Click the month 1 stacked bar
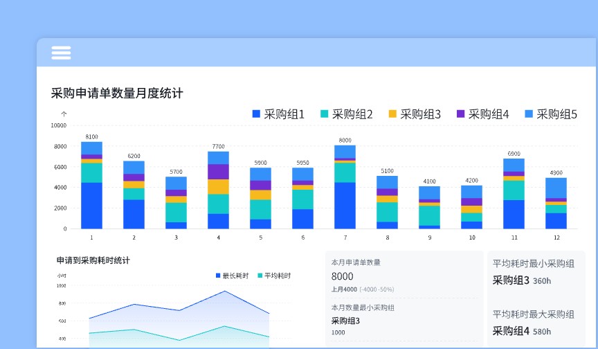The height and width of the screenshot is (349, 598). click(91, 186)
